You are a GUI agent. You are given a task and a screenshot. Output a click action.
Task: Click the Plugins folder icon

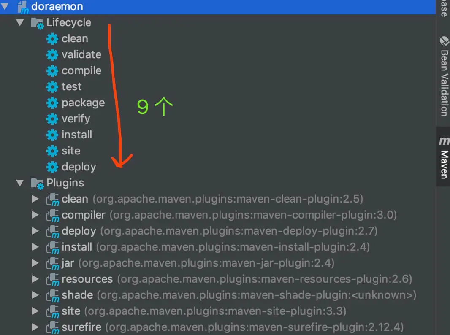tap(37, 184)
